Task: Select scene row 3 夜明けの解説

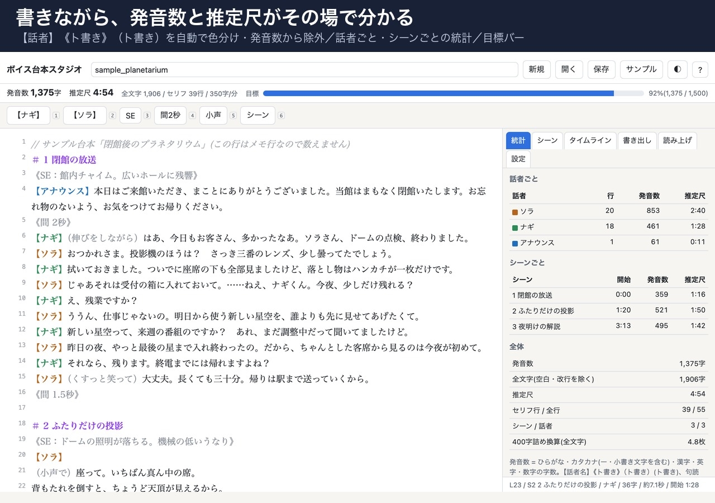Action: tap(609, 326)
